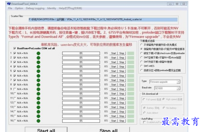Open the Debug Logging menu

point(35,8)
